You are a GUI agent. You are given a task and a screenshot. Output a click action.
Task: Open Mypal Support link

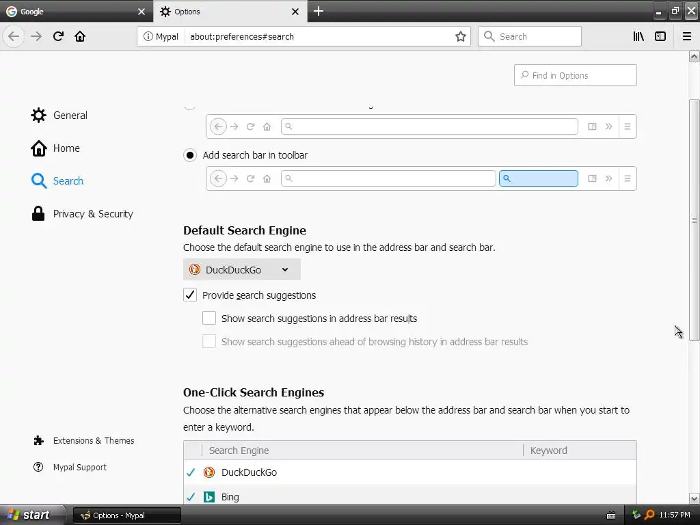coord(70,467)
